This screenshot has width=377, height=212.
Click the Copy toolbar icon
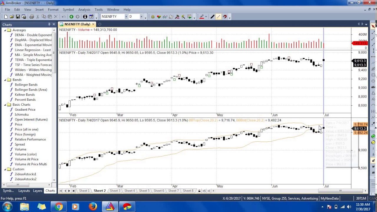coord(44,17)
